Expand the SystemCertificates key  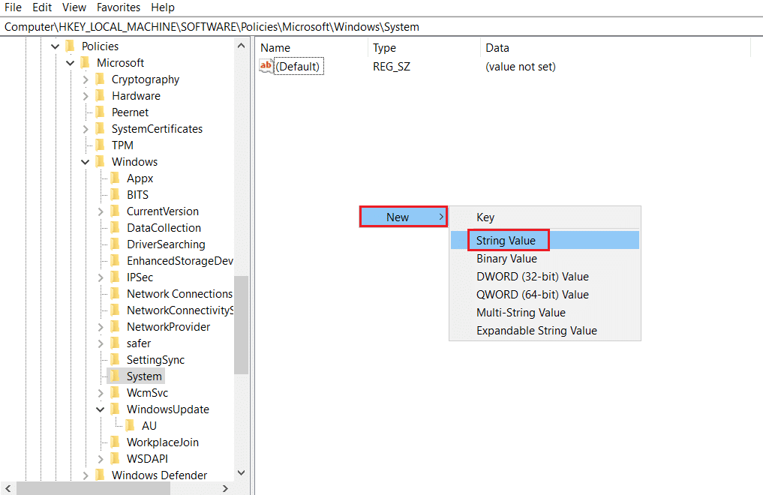[x=86, y=129]
